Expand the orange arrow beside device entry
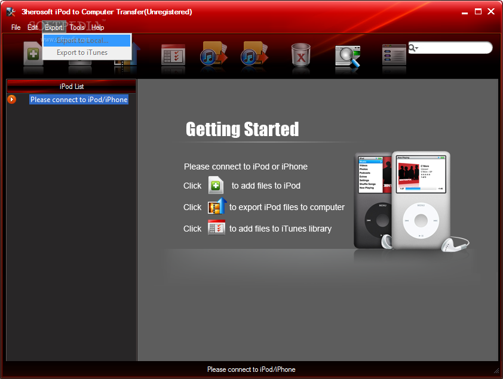Image resolution: width=503 pixels, height=379 pixels. (11, 100)
